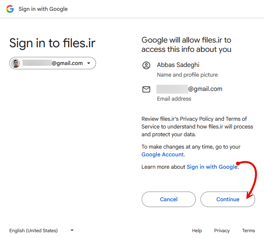Expand the language list using its arrow
Viewport: 264px width, 238px height.
tap(72, 230)
